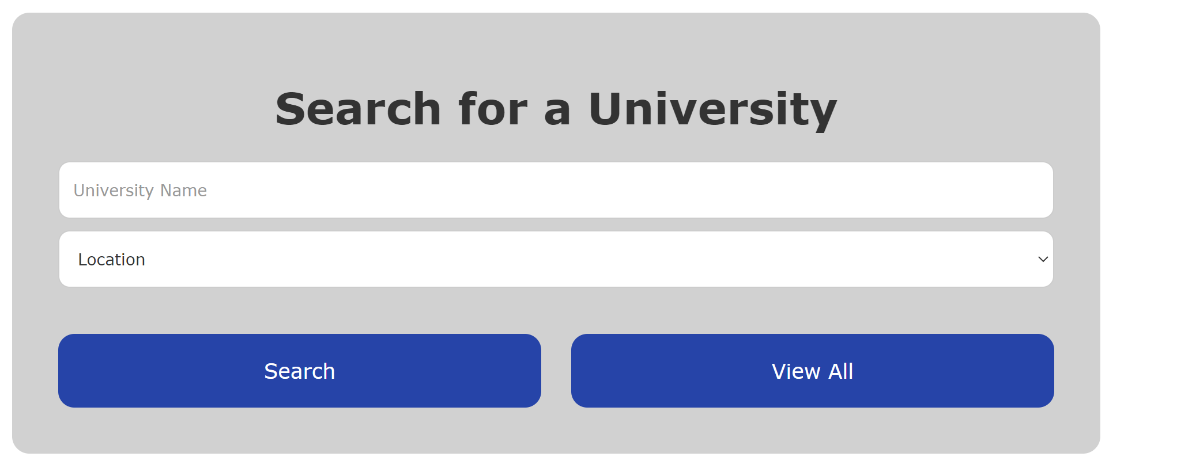Click the word University in the heading

tap(712, 109)
